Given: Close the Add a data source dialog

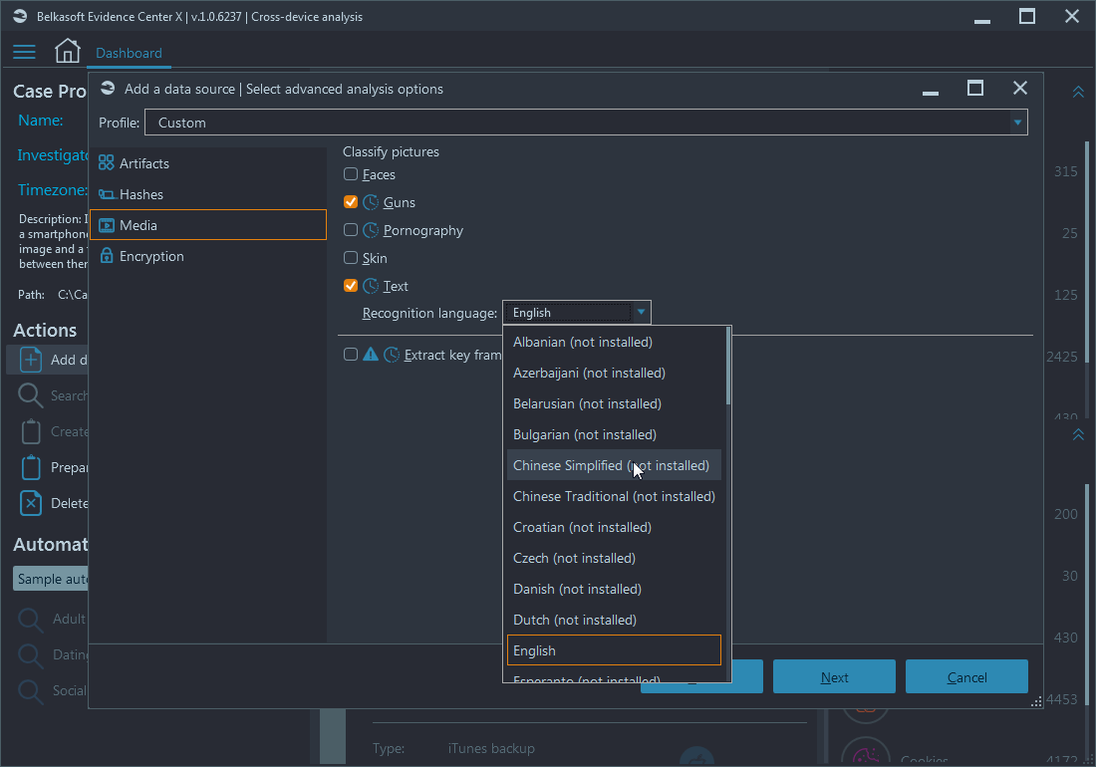Looking at the screenshot, I should point(1020,88).
